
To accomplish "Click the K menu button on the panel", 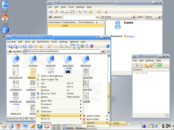I will (4, 126).
